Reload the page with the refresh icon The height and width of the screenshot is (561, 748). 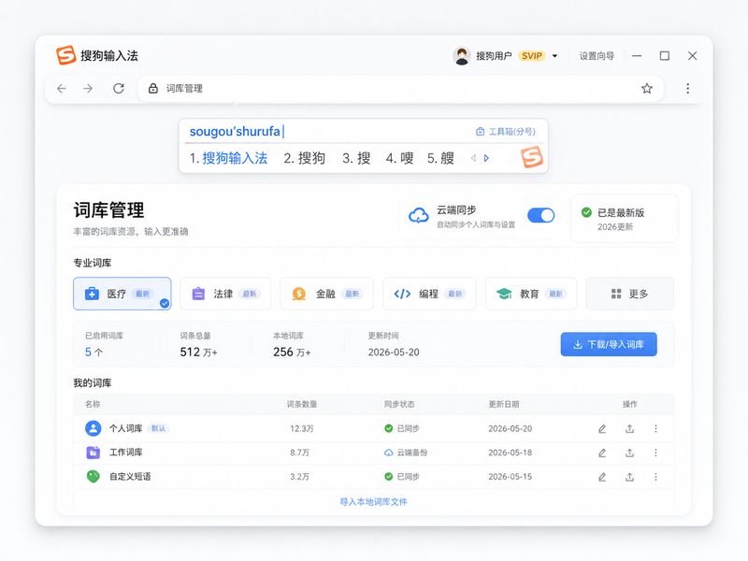pos(119,88)
